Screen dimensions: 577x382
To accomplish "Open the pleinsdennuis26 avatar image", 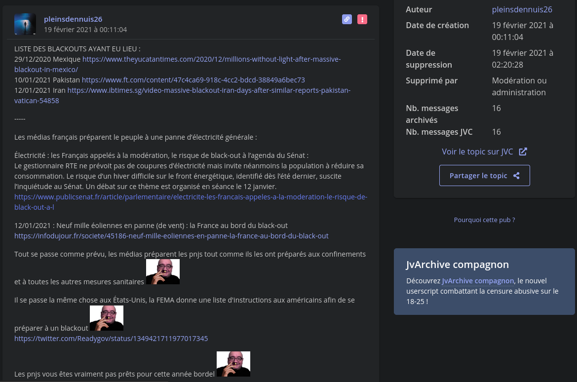I will coord(25,24).
